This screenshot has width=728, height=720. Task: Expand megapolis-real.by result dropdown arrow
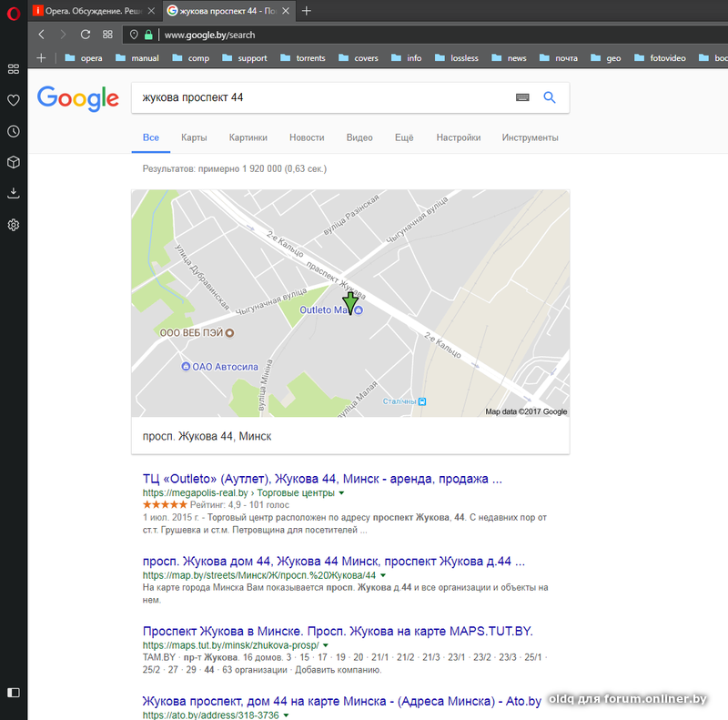pyautogui.click(x=342, y=492)
